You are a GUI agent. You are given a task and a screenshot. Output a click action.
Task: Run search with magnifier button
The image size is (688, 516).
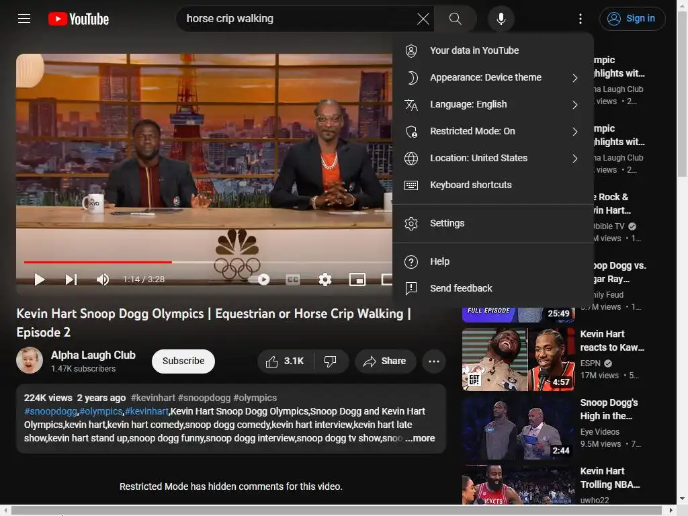click(455, 19)
